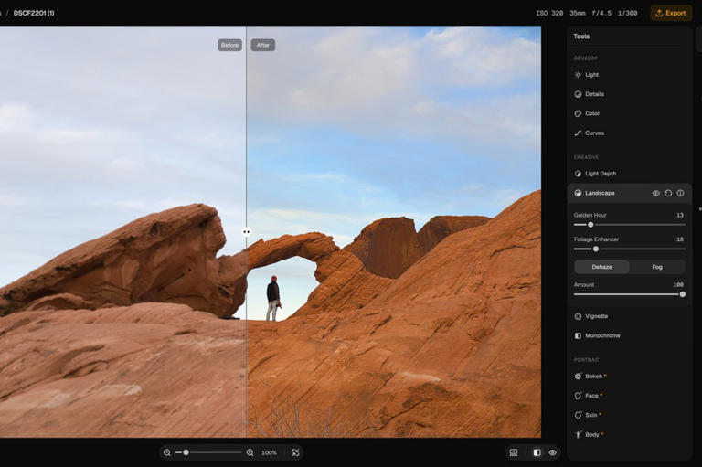Click the zoom out magnifier icon
Screen dimensions: 702x467
167,452
